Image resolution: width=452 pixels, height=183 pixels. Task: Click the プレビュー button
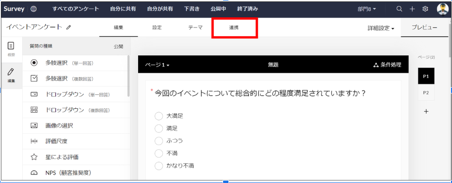coord(424,27)
